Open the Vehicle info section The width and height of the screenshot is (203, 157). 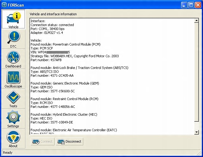click(x=13, y=19)
